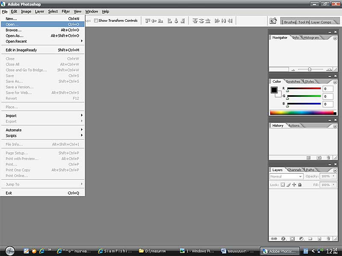Click the B value input field

(328, 104)
